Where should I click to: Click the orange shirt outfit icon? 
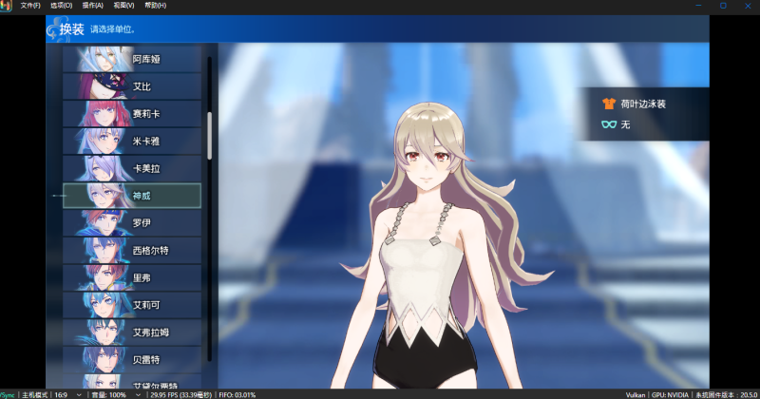tap(609, 104)
